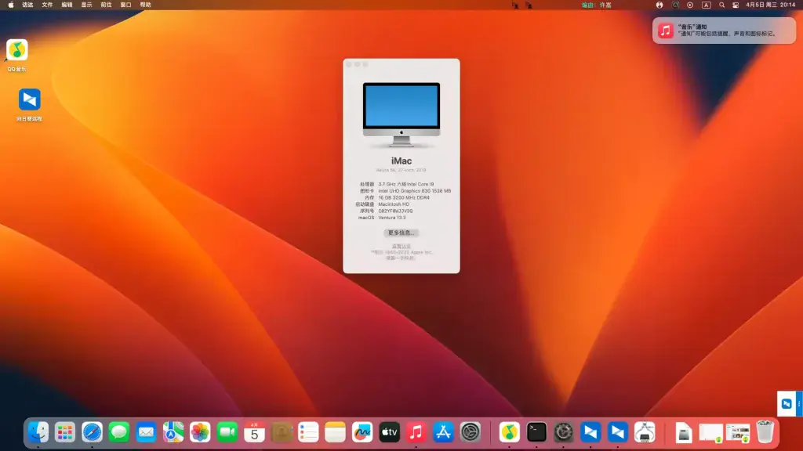Open the 窗口 menu
This screenshot has height=451, width=803.
coord(126,5)
